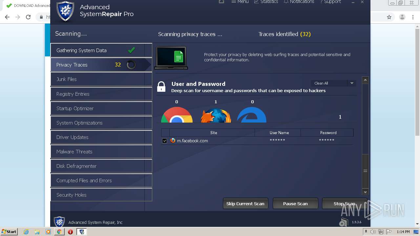This screenshot has width=420, height=236.
Task: Click scroll up arrow of results list
Action: pyautogui.click(x=365, y=80)
